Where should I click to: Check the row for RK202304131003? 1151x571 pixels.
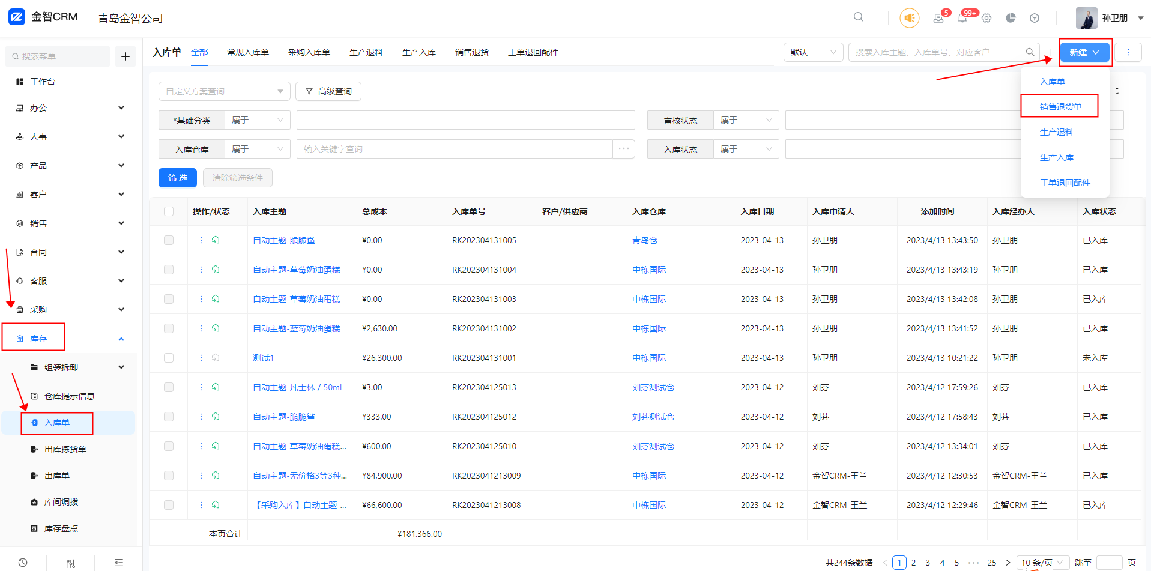click(169, 299)
